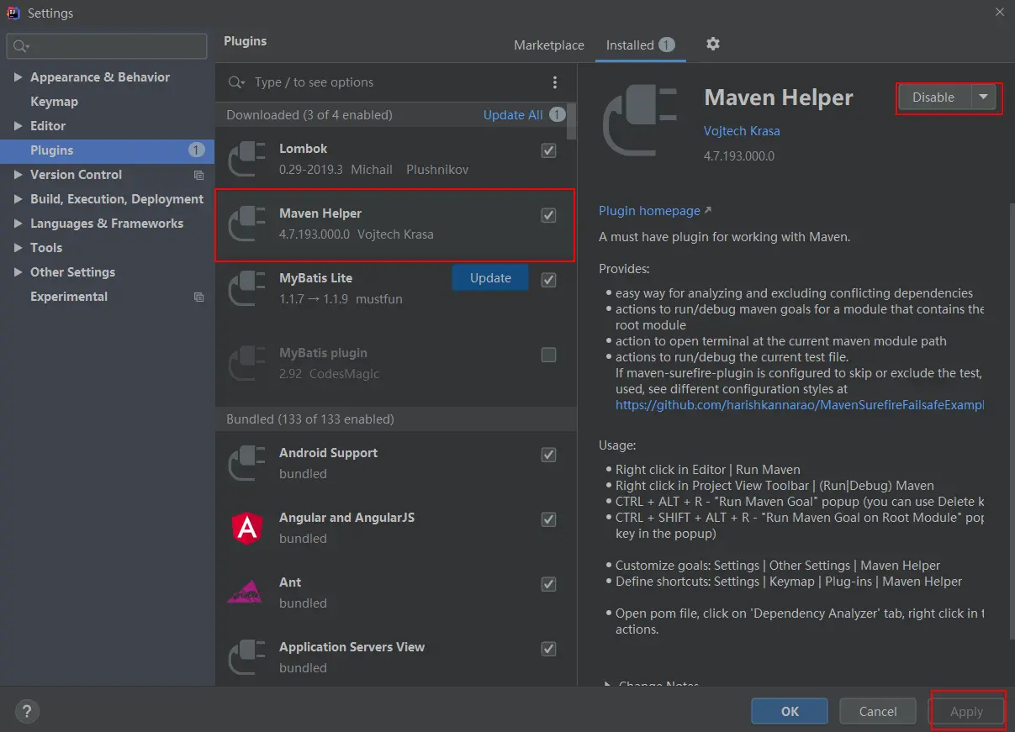Viewport: 1015px width, 732px height.
Task: Click Update for MyBatis Lite
Action: coord(490,278)
